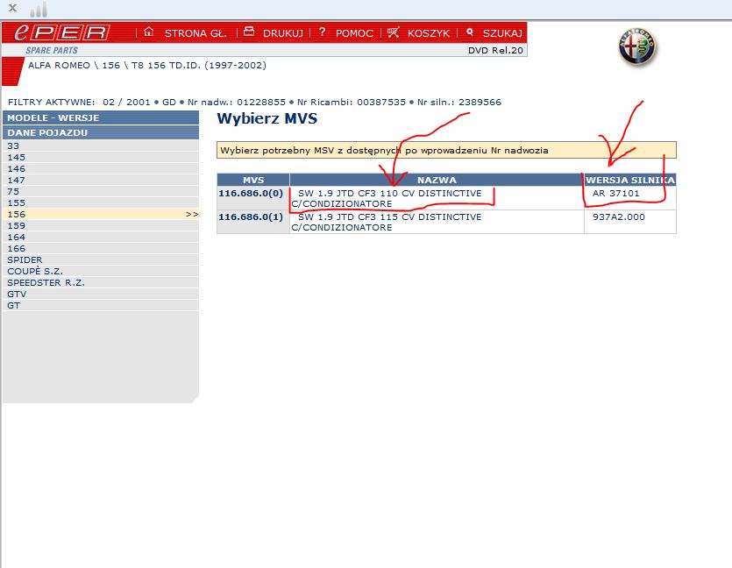732x568 pixels.
Task: Click the SPARE PARTS subtitle
Action: 52,51
